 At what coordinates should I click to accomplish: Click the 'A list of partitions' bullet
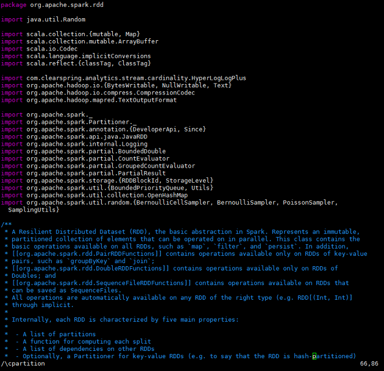[x=50, y=335]
